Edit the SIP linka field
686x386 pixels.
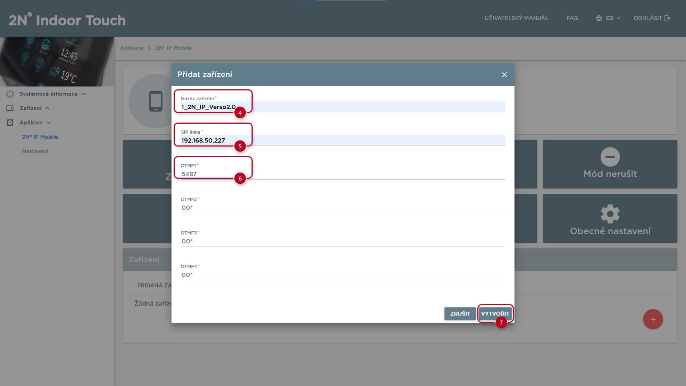click(x=343, y=140)
